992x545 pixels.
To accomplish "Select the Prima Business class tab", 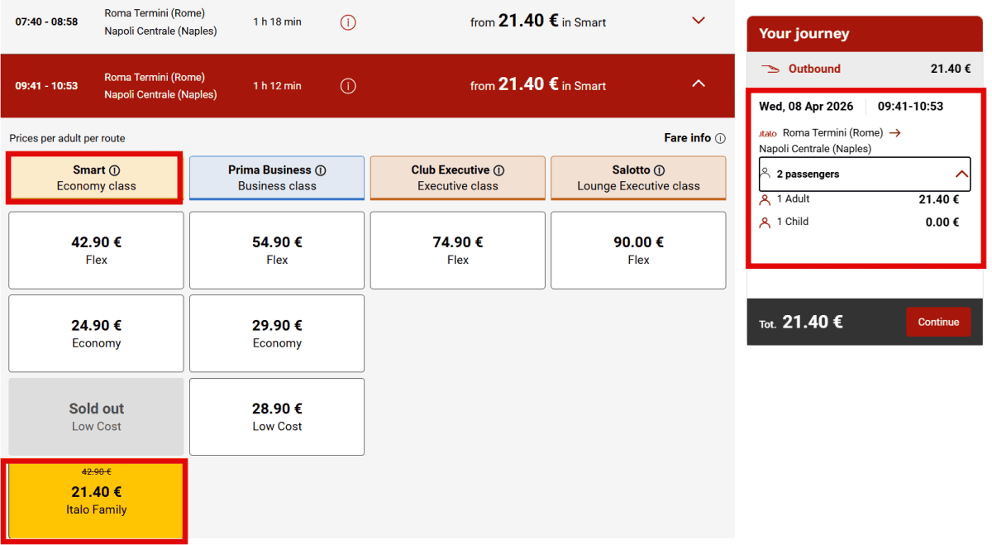I will pyautogui.click(x=277, y=178).
